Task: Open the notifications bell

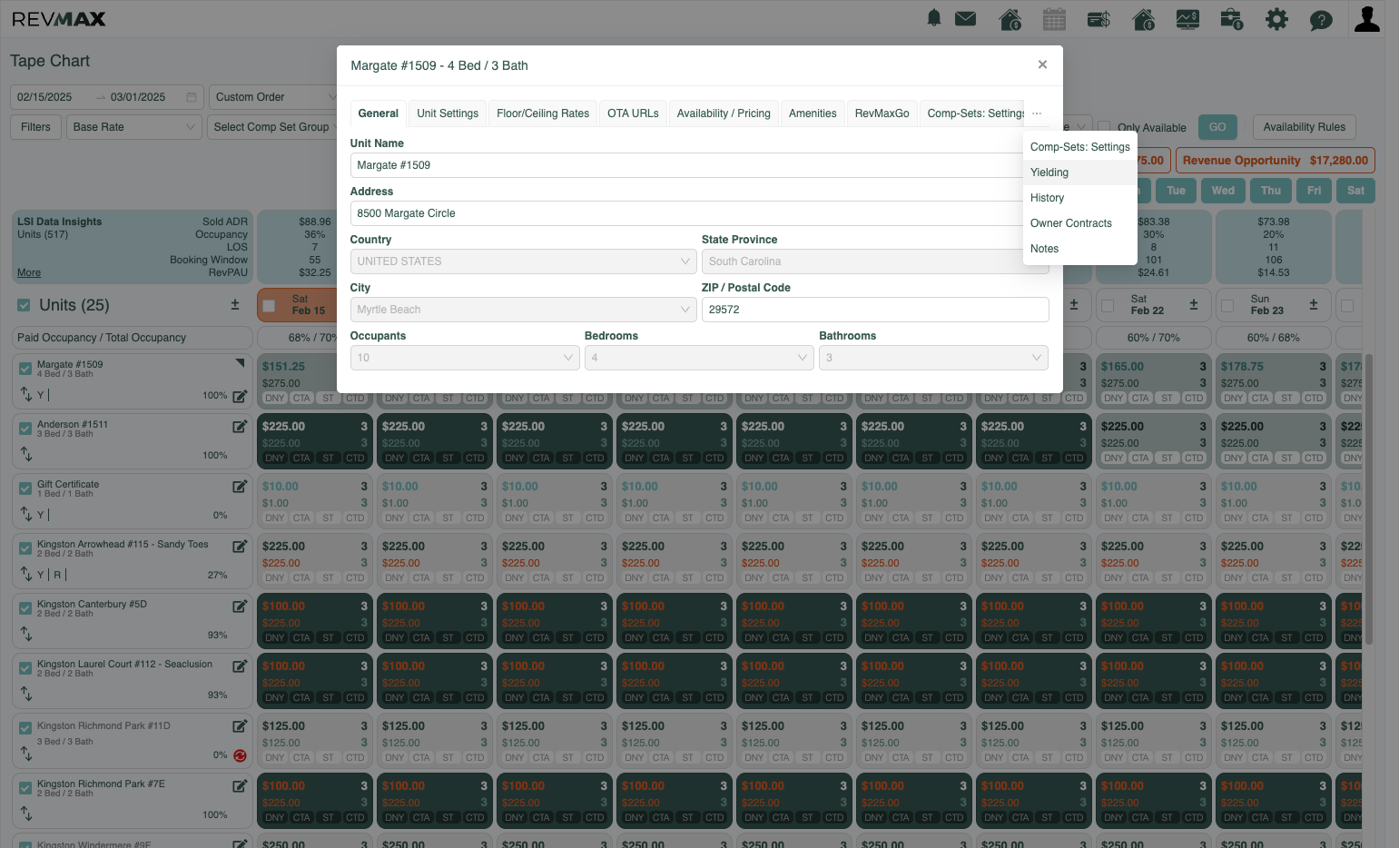Action: [933, 18]
